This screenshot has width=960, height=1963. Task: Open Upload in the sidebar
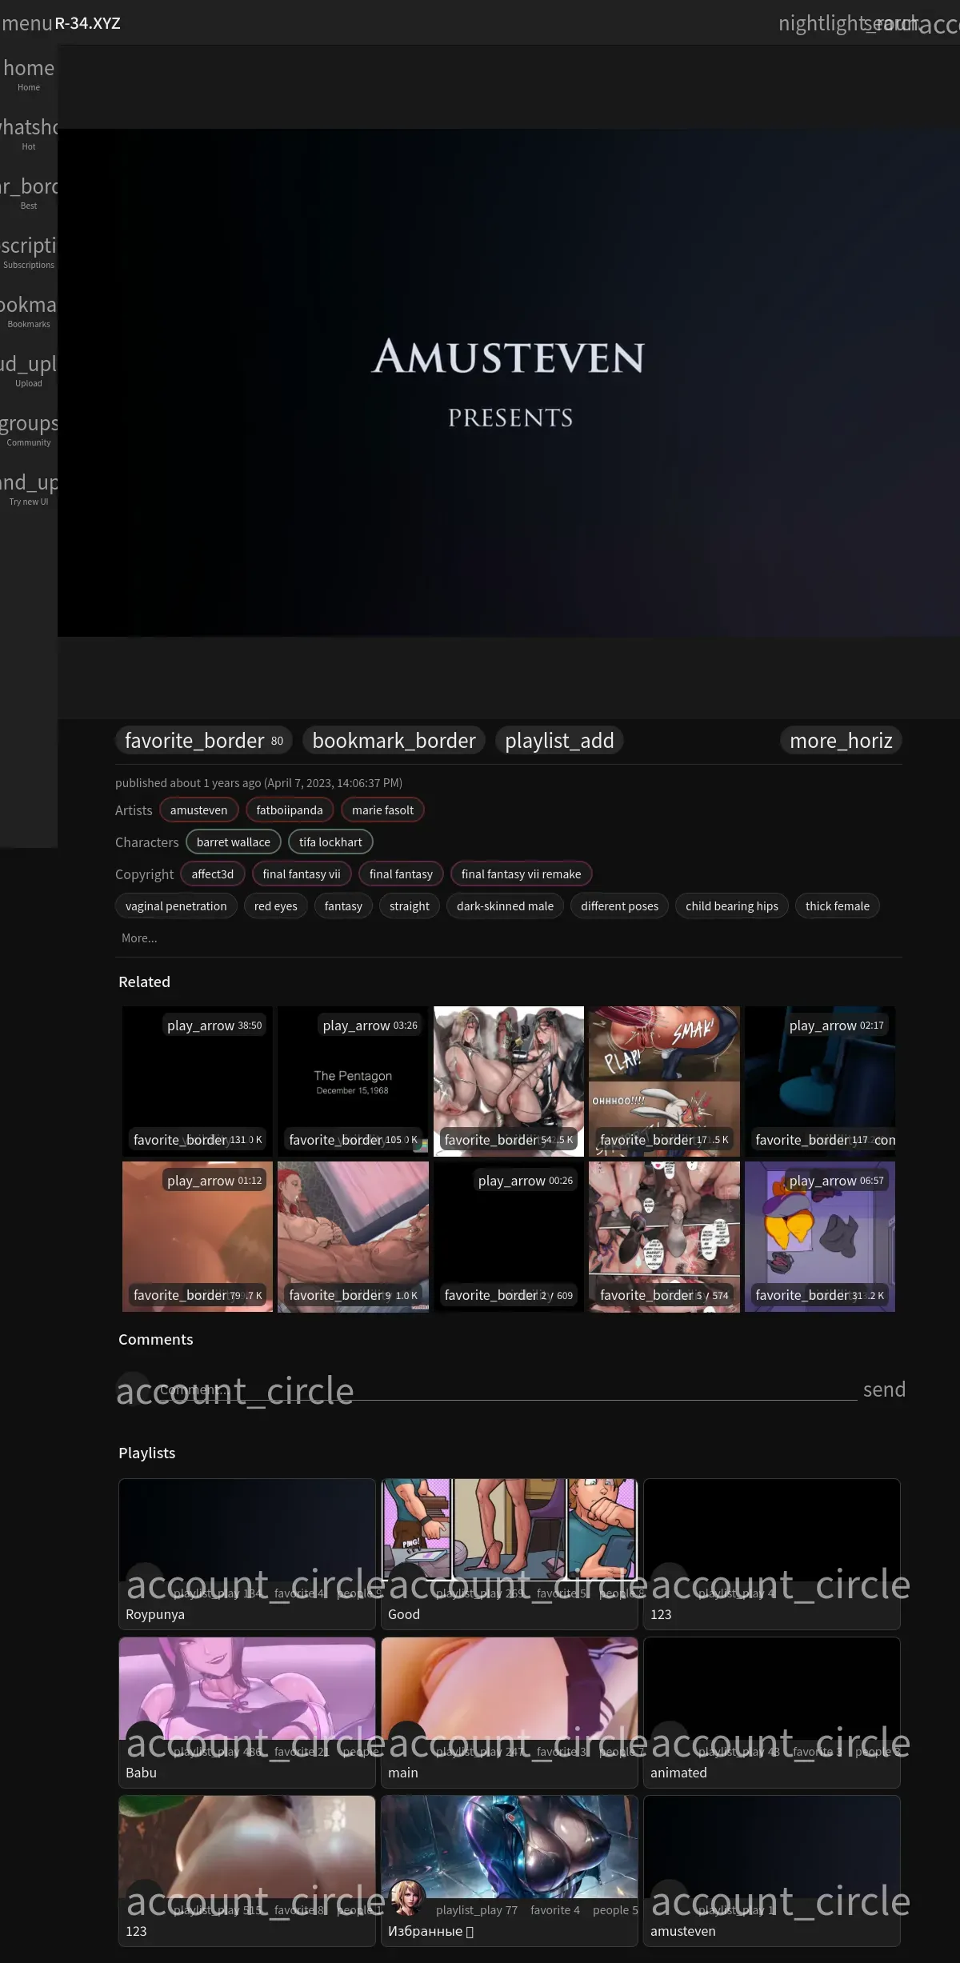(x=29, y=370)
